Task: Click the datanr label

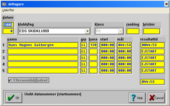Action: [x=8, y=18]
